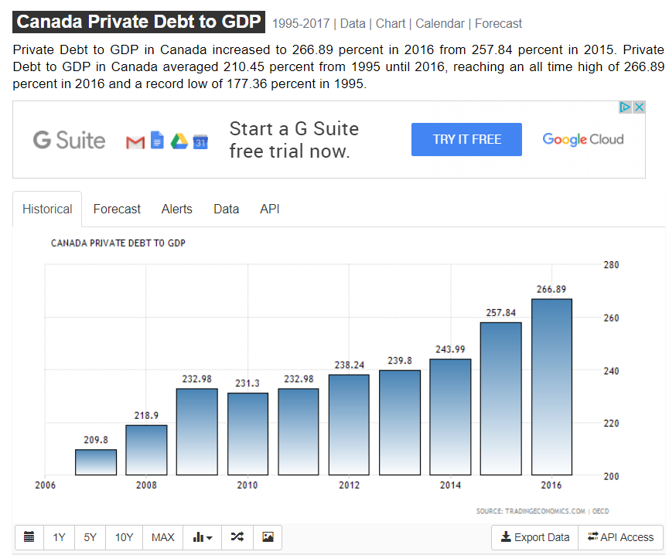This screenshot has width=669, height=555.
Task: Select the 10Y time range
Action: pos(124,537)
